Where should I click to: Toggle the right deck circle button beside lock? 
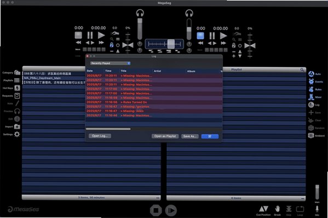tap(240, 46)
